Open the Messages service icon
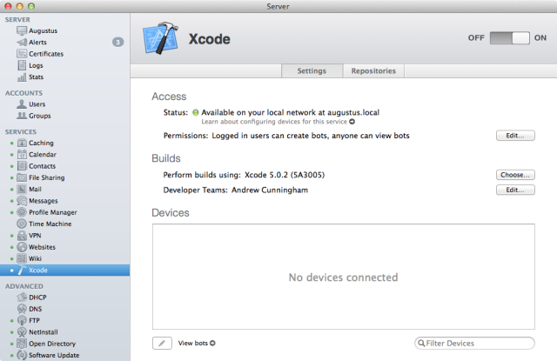The height and width of the screenshot is (361, 557). click(22, 201)
